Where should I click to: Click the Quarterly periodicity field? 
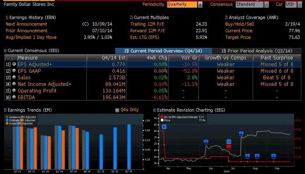tap(182, 5)
